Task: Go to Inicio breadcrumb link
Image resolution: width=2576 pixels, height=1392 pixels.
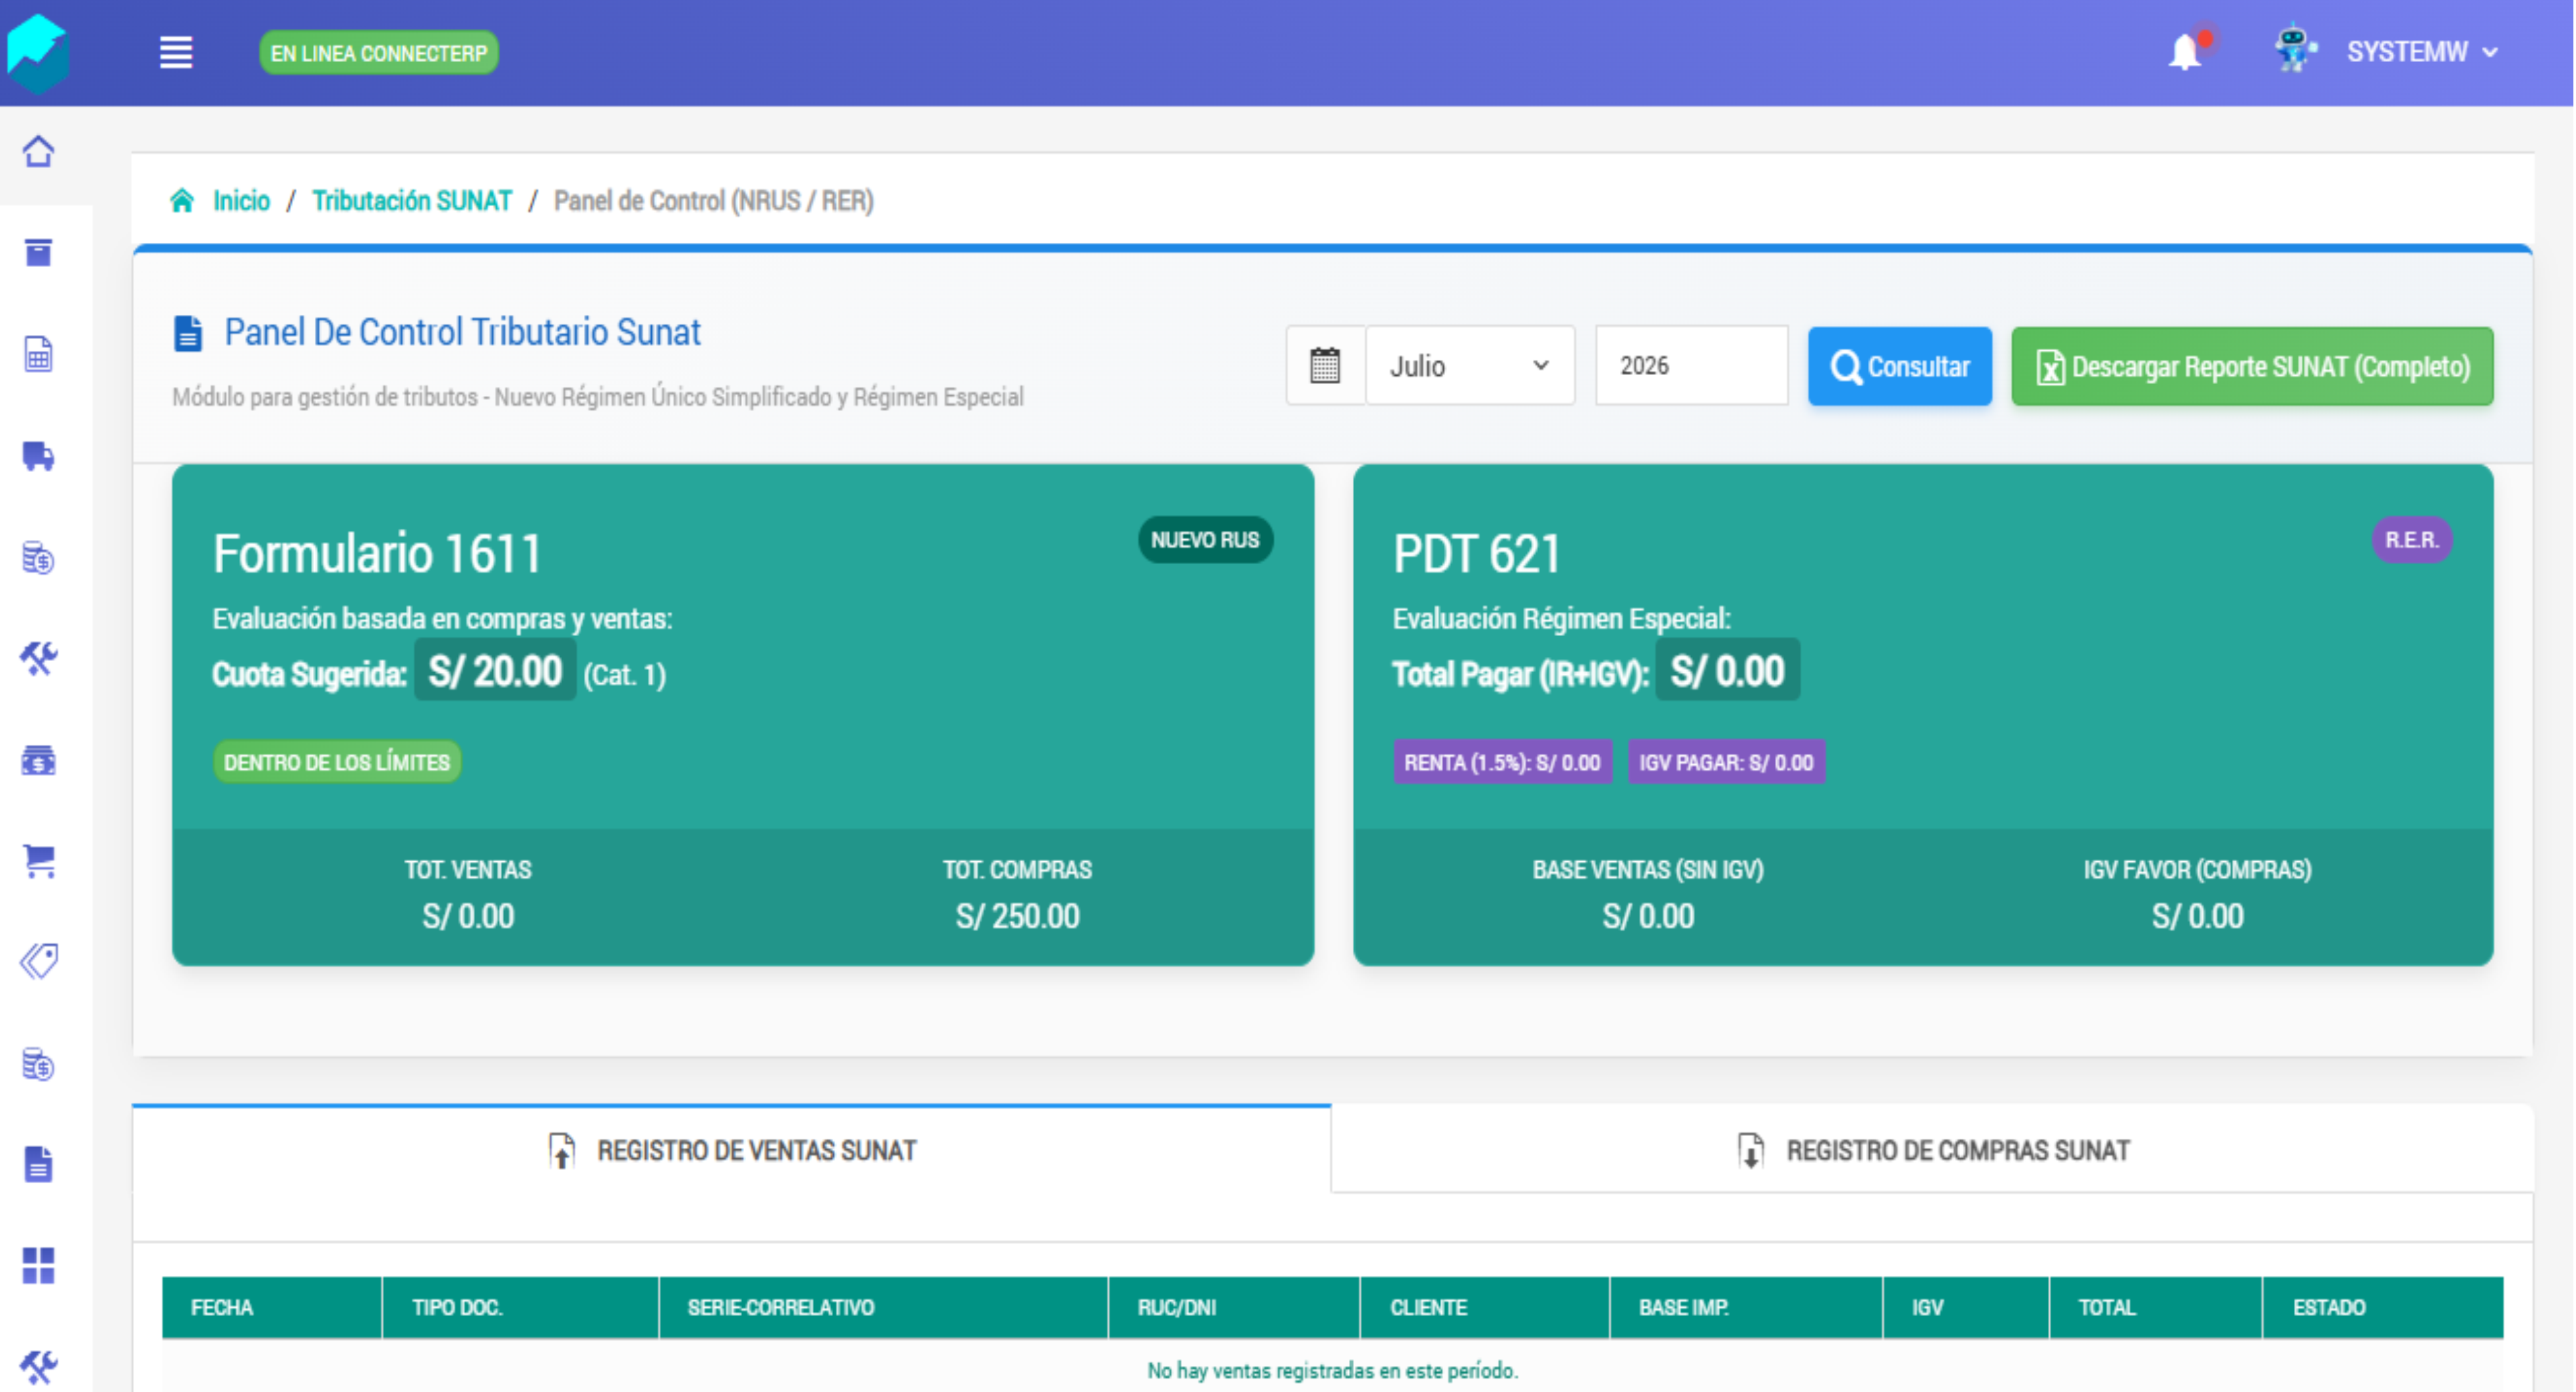Action: tap(241, 201)
